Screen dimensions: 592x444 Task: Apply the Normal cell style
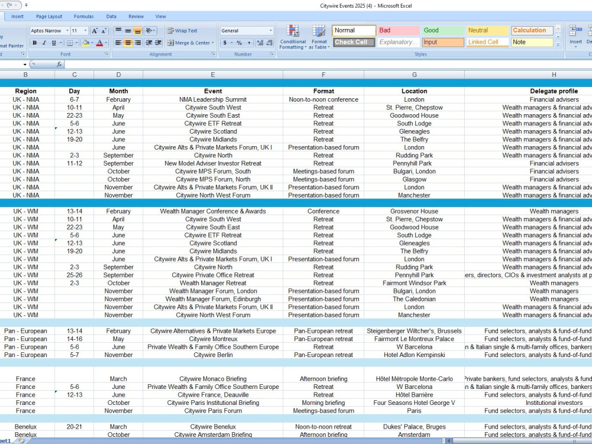pyautogui.click(x=354, y=31)
